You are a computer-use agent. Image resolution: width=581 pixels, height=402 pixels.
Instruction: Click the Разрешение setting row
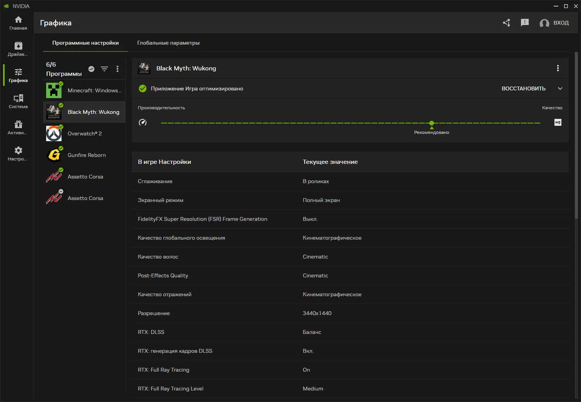coord(350,313)
